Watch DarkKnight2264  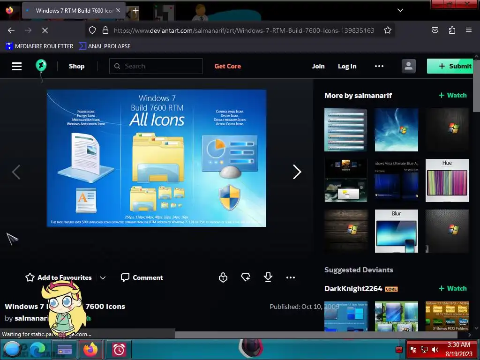pos(453,288)
